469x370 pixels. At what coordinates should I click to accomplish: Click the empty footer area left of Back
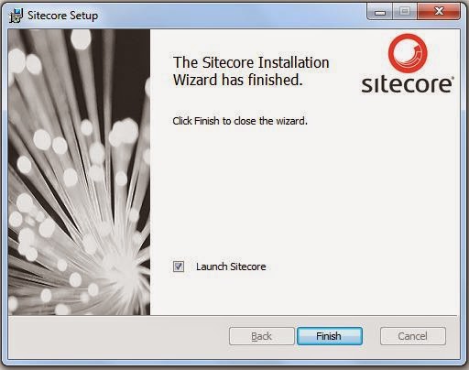pyautogui.click(x=119, y=336)
